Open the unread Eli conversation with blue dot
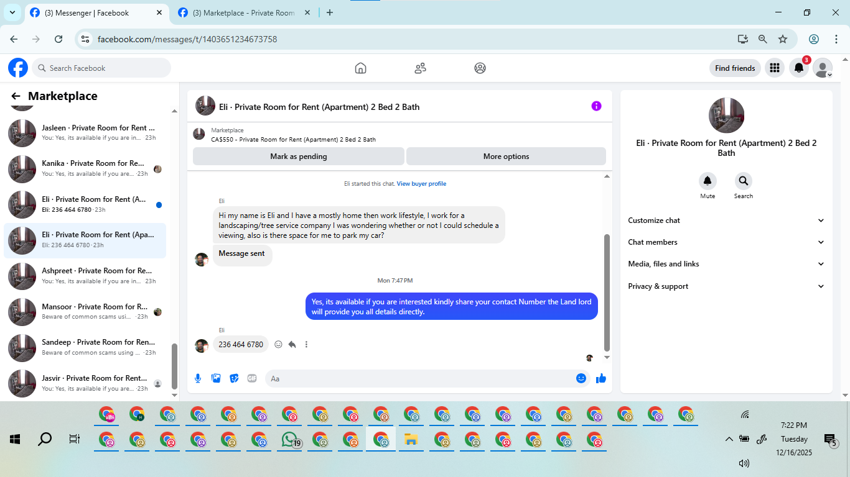 tap(85, 204)
